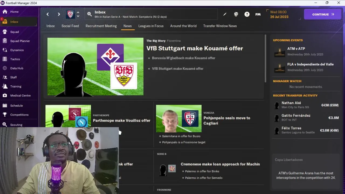This screenshot has width=345, height=194.
Task: Open the help question mark icon
Action: tap(247, 14)
